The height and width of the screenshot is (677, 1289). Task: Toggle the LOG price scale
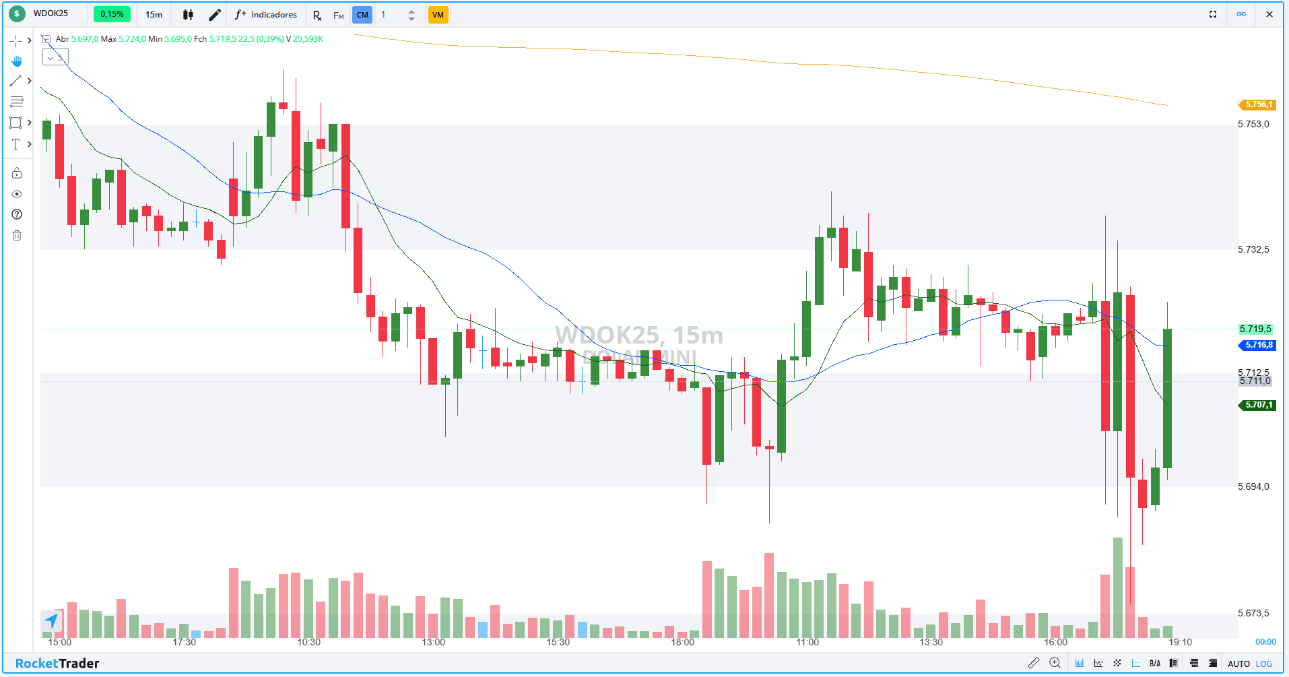click(x=1264, y=664)
